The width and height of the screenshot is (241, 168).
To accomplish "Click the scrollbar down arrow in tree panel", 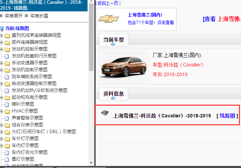I will point(91,163).
